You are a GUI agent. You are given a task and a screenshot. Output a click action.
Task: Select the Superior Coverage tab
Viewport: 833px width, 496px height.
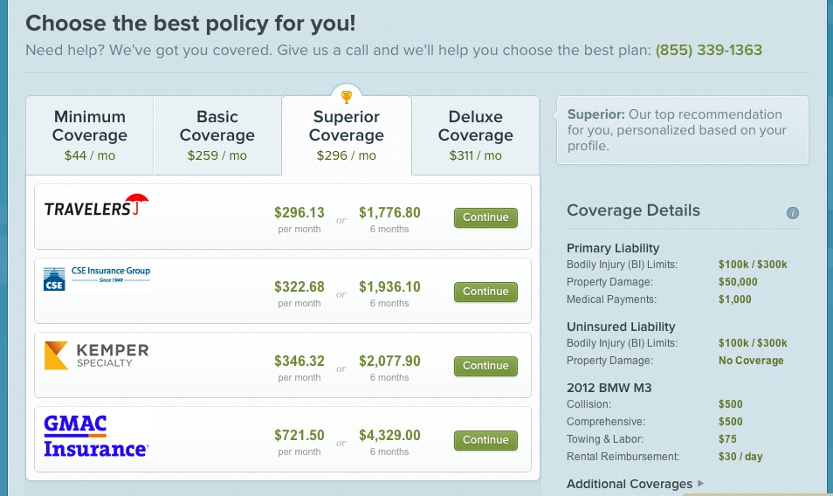click(347, 135)
